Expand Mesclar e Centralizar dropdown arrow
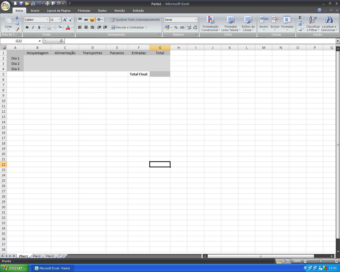 pos(146,27)
